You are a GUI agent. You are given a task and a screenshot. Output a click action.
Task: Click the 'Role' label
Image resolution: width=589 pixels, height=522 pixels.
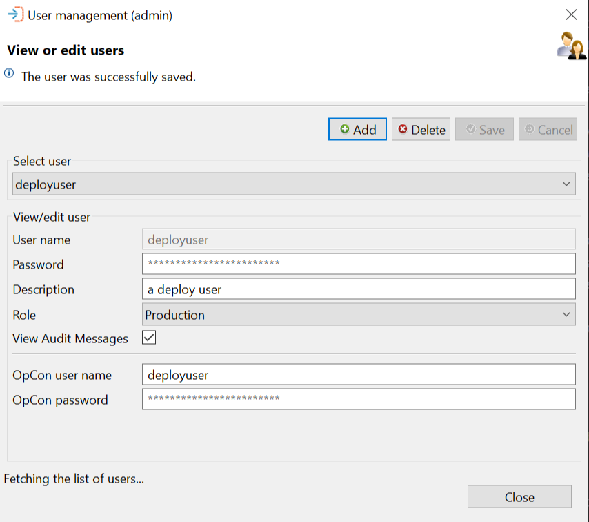pos(24,315)
